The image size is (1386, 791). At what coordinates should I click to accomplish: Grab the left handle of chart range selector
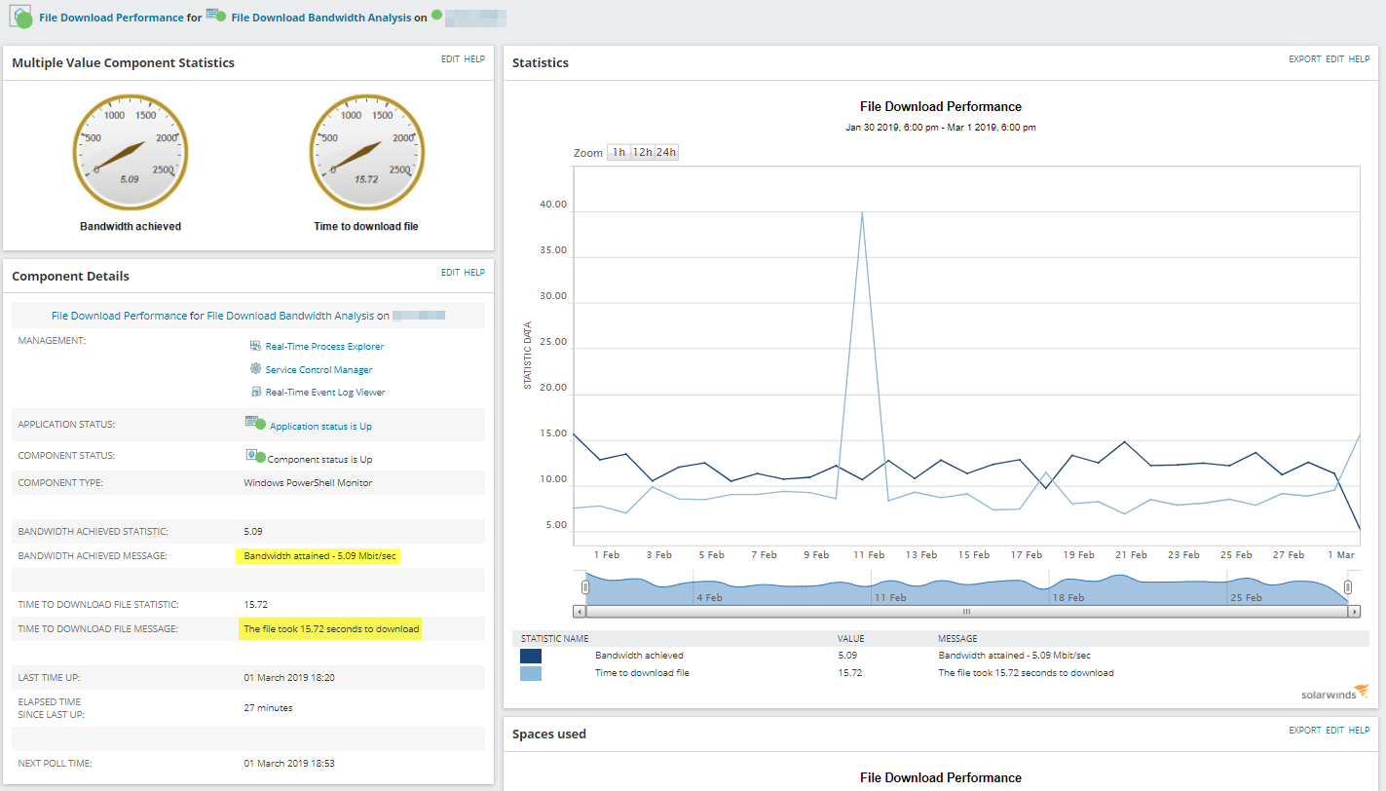pyautogui.click(x=585, y=586)
